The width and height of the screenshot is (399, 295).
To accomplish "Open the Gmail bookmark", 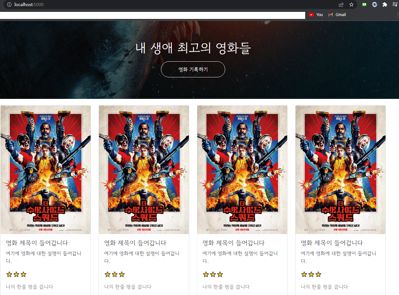I will pyautogui.click(x=337, y=14).
